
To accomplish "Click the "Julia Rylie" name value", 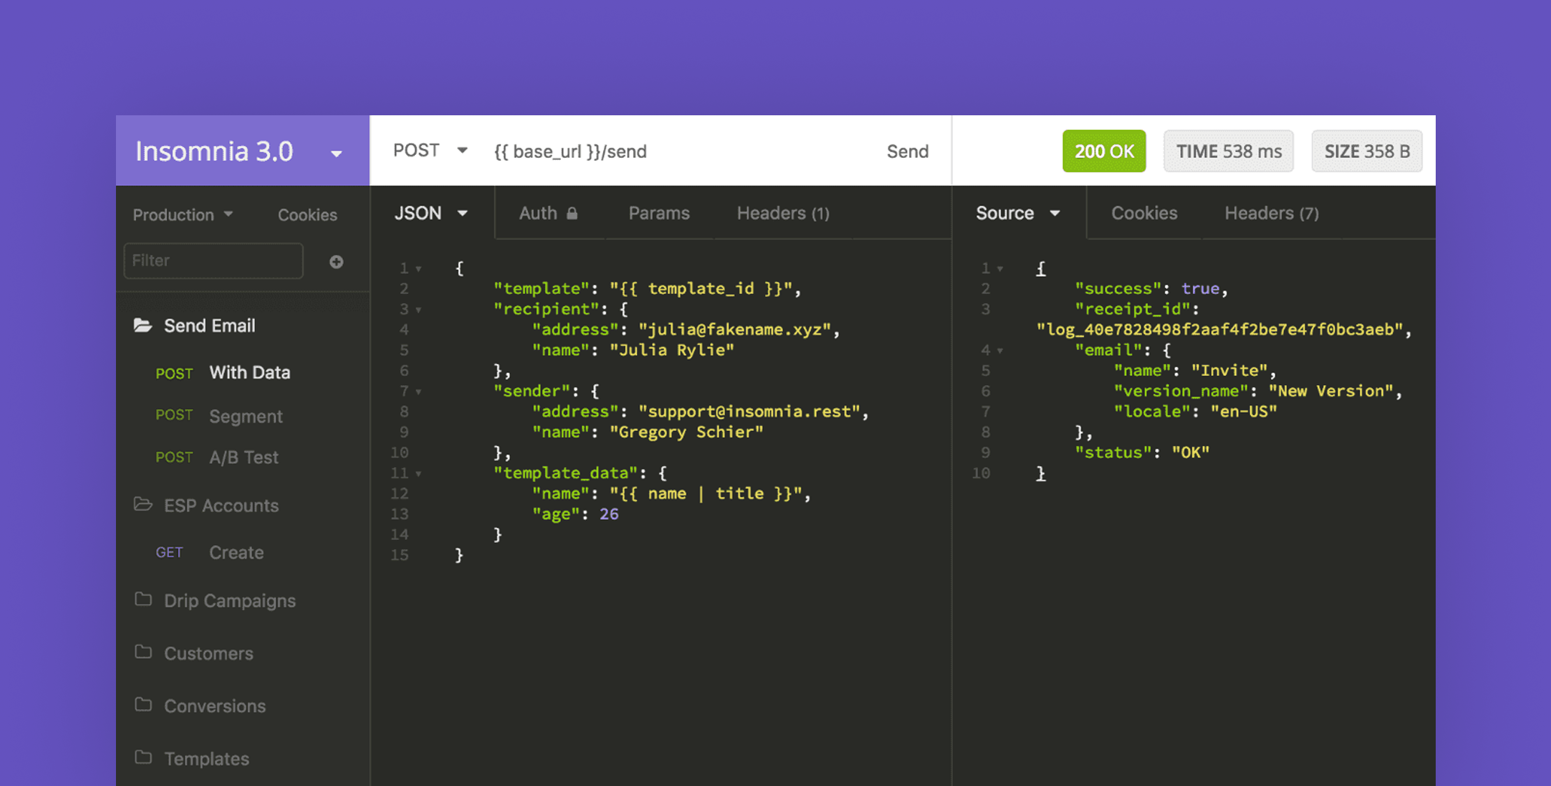I will point(671,350).
